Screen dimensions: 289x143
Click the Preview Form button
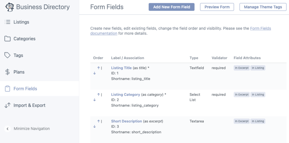pyautogui.click(x=217, y=7)
